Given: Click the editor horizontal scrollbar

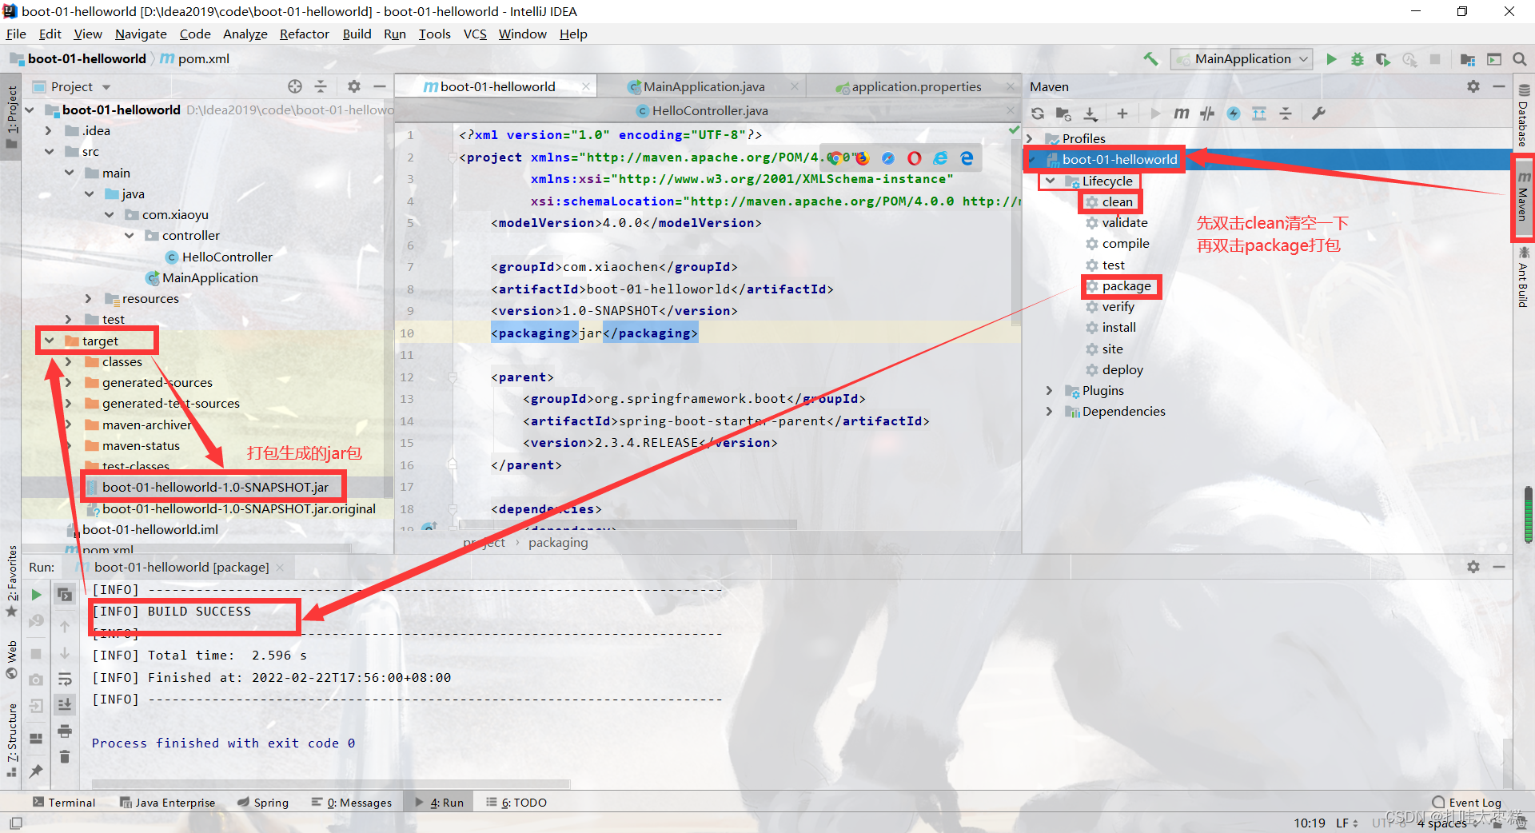Looking at the screenshot, I should (628, 524).
